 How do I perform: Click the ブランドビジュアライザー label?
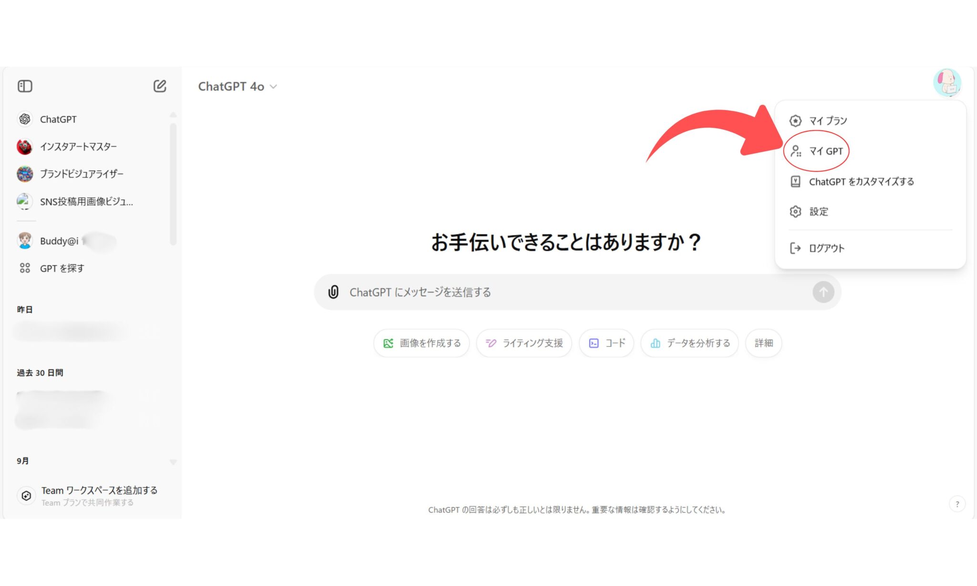coord(82,174)
